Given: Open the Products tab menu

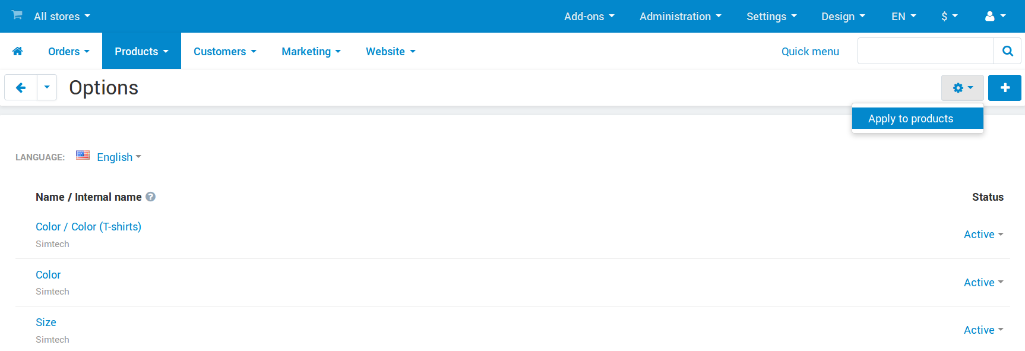Looking at the screenshot, I should pyautogui.click(x=141, y=51).
